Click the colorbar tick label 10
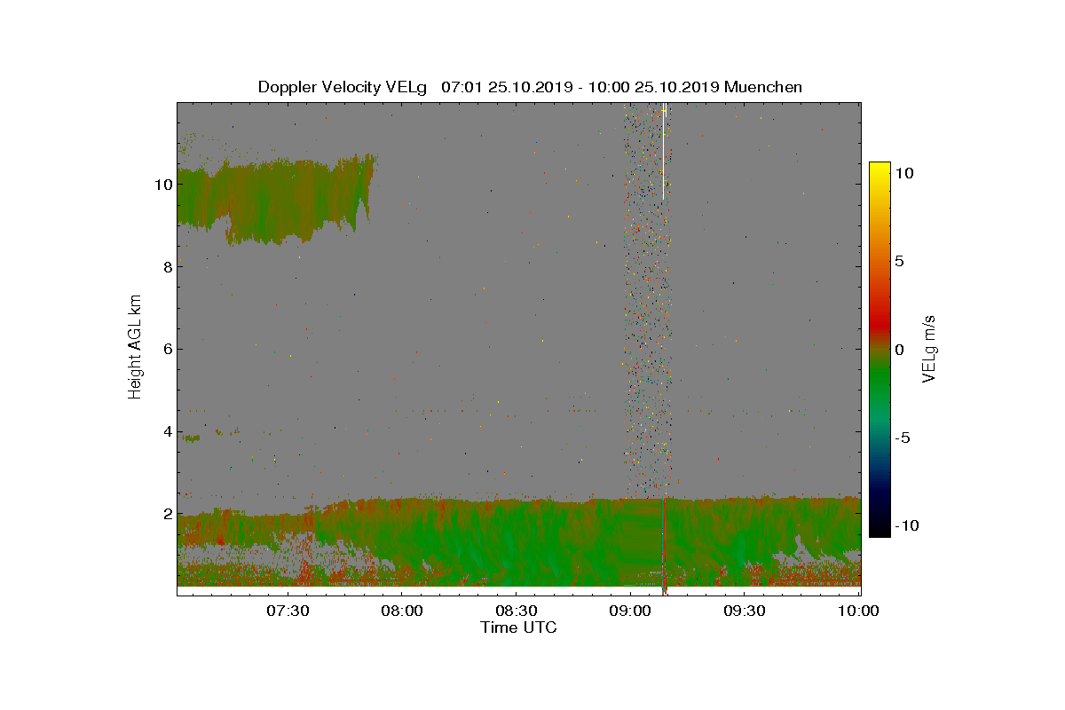The image size is (1065, 710). (905, 174)
